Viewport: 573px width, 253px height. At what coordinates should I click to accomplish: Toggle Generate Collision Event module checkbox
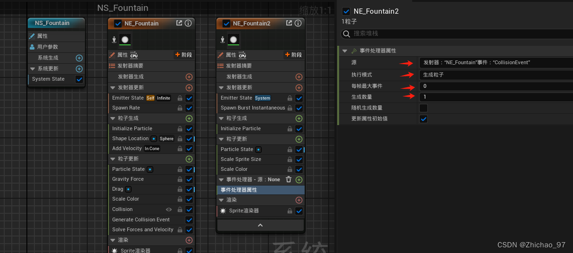click(x=189, y=220)
